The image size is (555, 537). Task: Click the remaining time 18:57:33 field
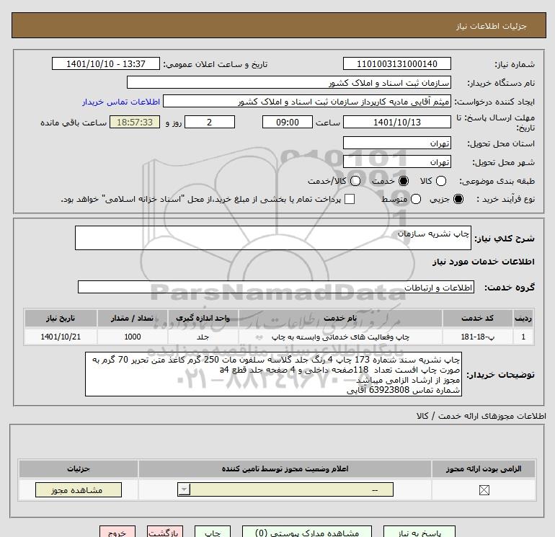(135, 122)
